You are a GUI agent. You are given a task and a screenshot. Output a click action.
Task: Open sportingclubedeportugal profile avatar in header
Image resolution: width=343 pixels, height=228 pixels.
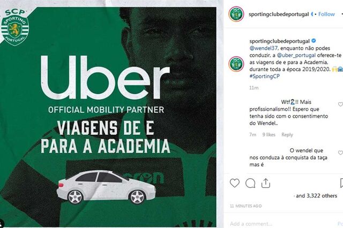(236, 14)
